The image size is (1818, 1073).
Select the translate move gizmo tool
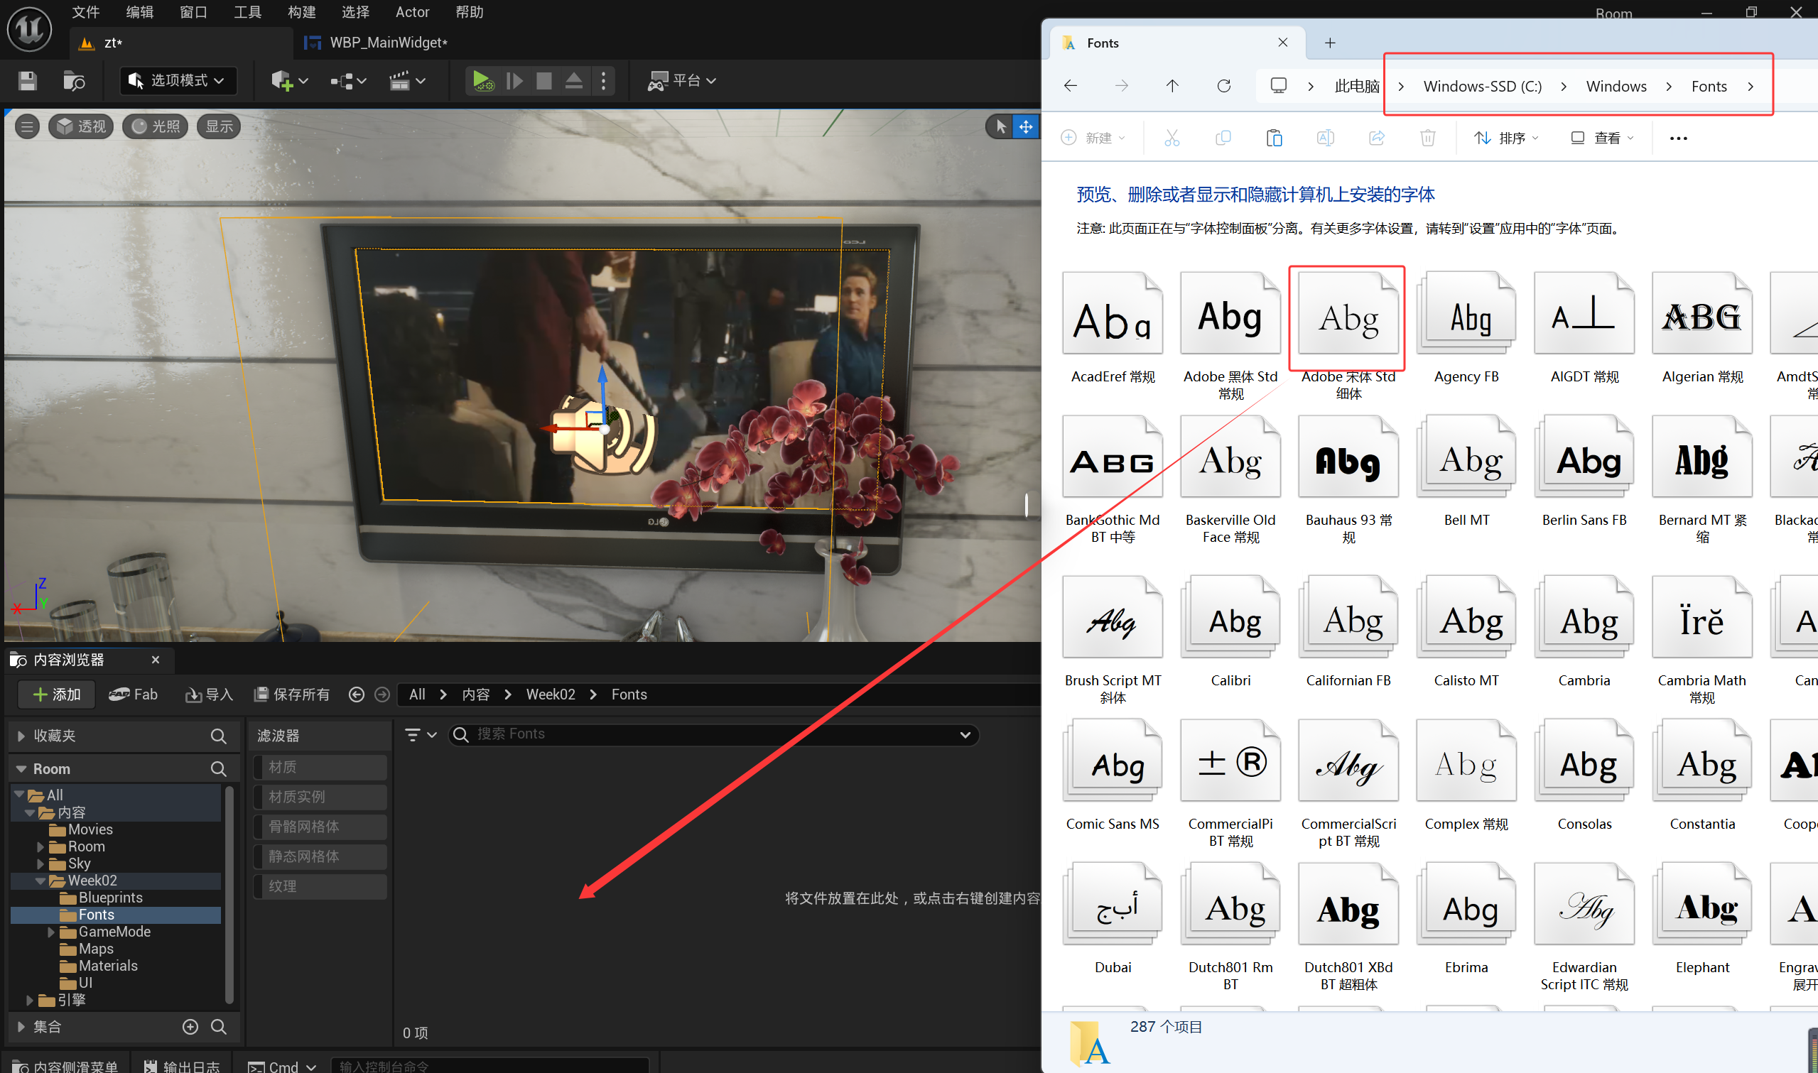coord(1025,126)
